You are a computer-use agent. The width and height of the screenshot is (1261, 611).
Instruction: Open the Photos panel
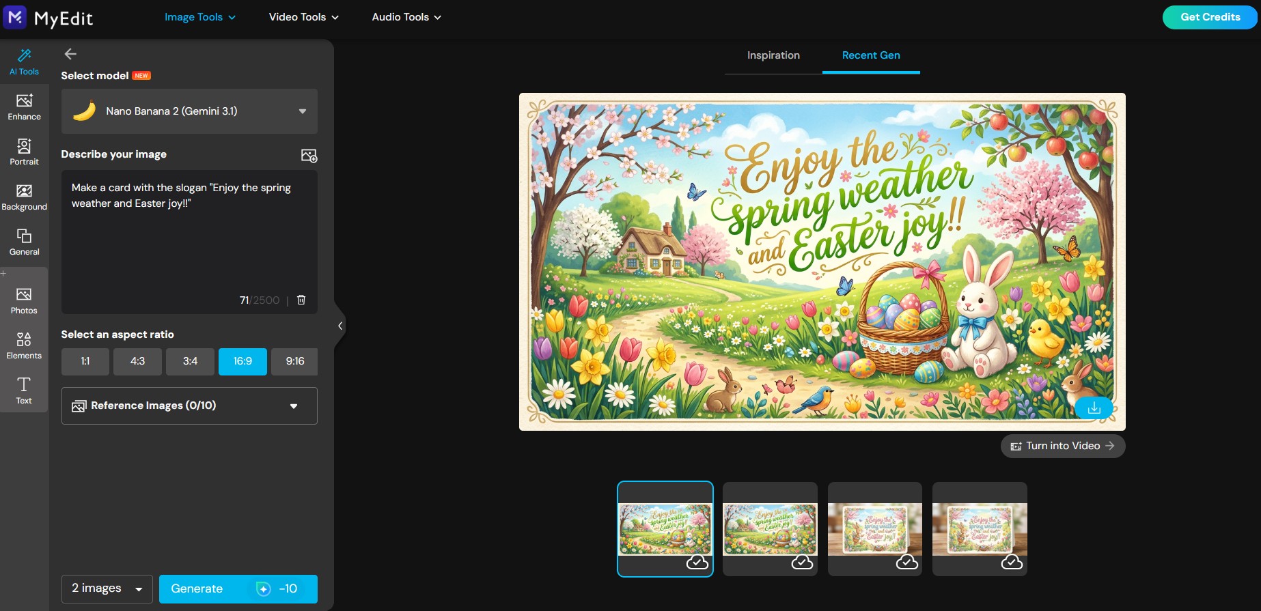pos(24,301)
